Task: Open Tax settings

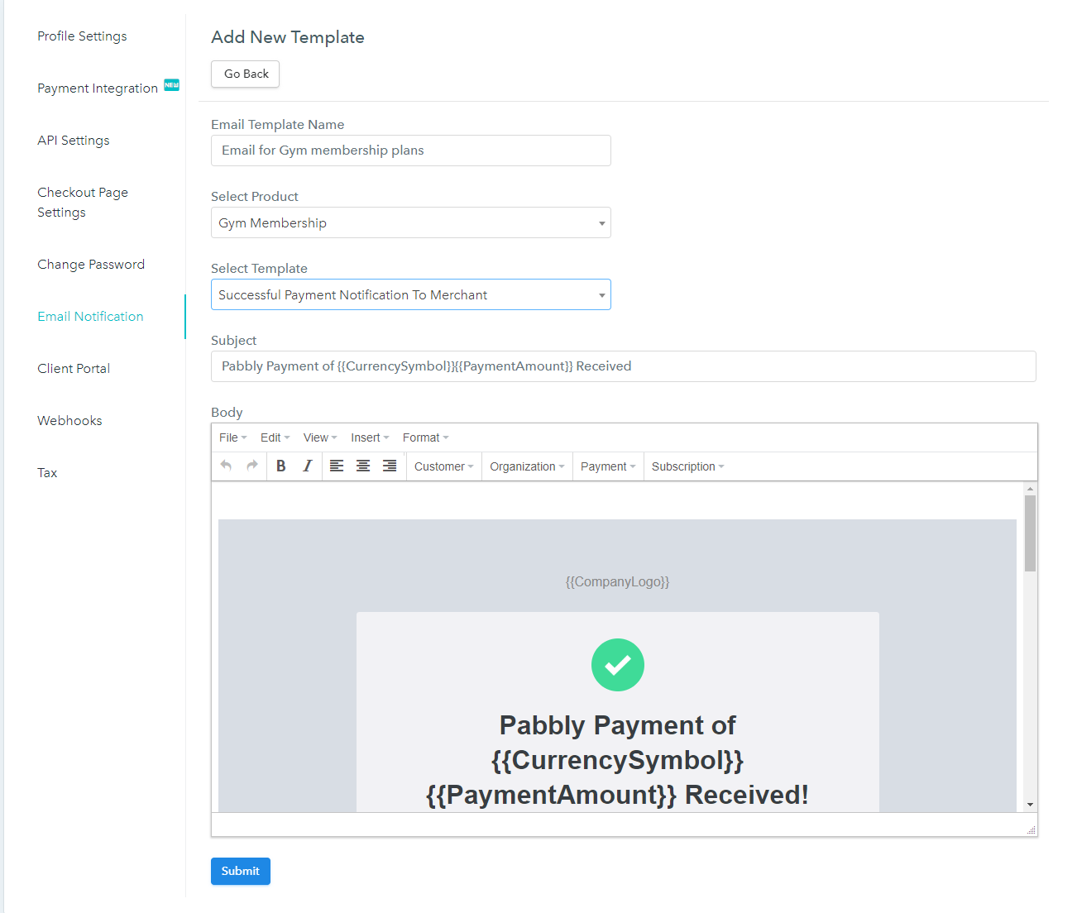Action: coord(47,473)
